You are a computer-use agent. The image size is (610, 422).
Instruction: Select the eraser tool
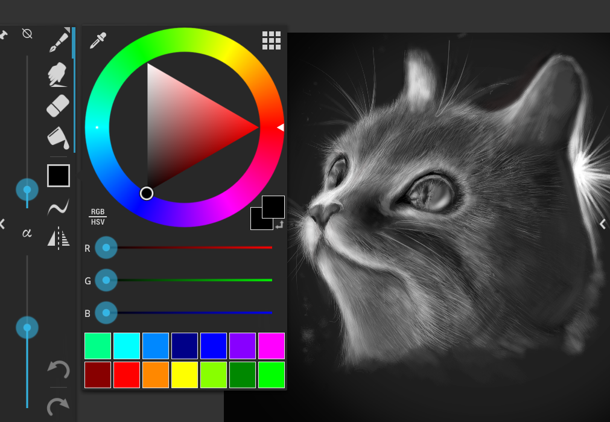click(x=57, y=106)
